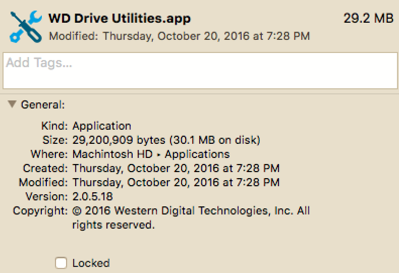Viewport: 399px width, 273px height.
Task: Click the General section heading label
Action: [x=43, y=104]
